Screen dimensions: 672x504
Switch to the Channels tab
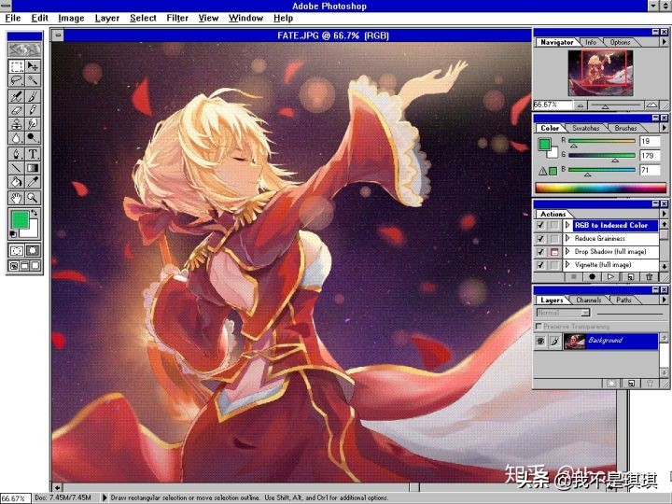588,300
